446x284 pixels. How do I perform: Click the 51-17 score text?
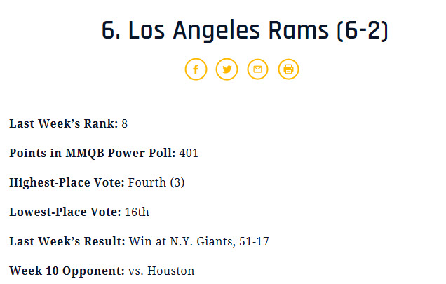252,241
